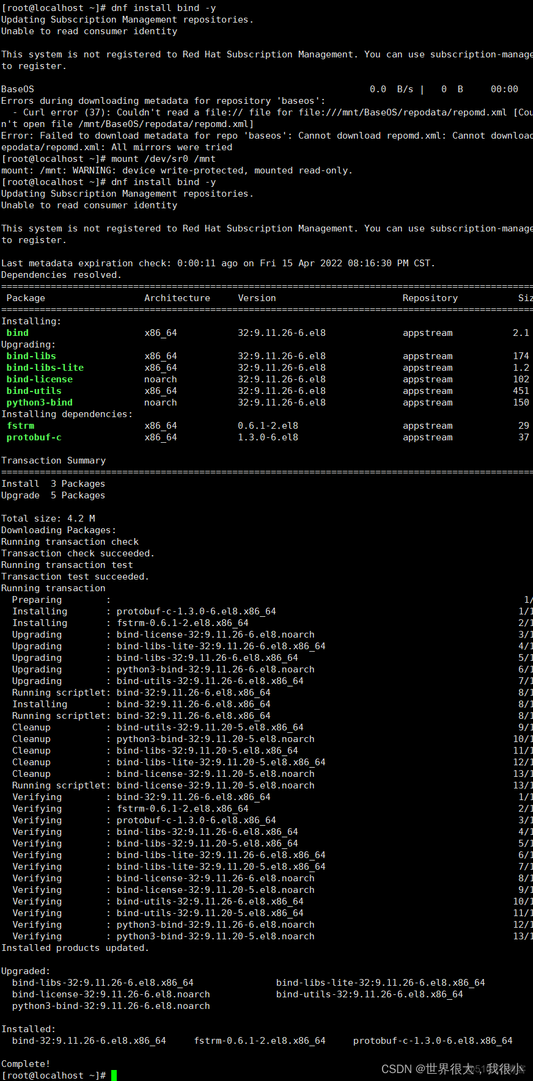Click the 'mount /dev/sr0 /mnt' command line
The width and height of the screenshot is (533, 1081).
(163, 159)
